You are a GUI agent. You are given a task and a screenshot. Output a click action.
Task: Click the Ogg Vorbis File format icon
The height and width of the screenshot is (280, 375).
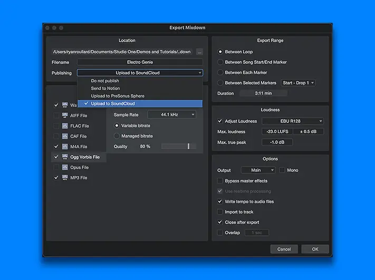tap(65, 157)
